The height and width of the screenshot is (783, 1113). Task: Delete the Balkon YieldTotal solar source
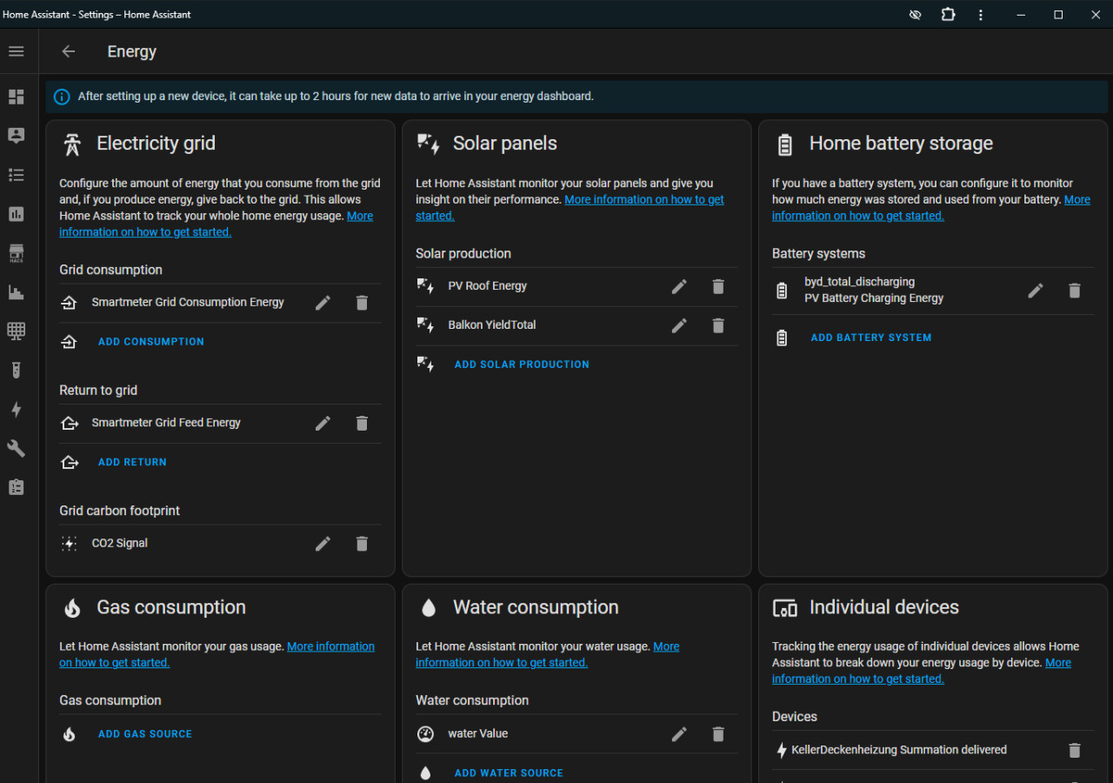click(x=718, y=325)
